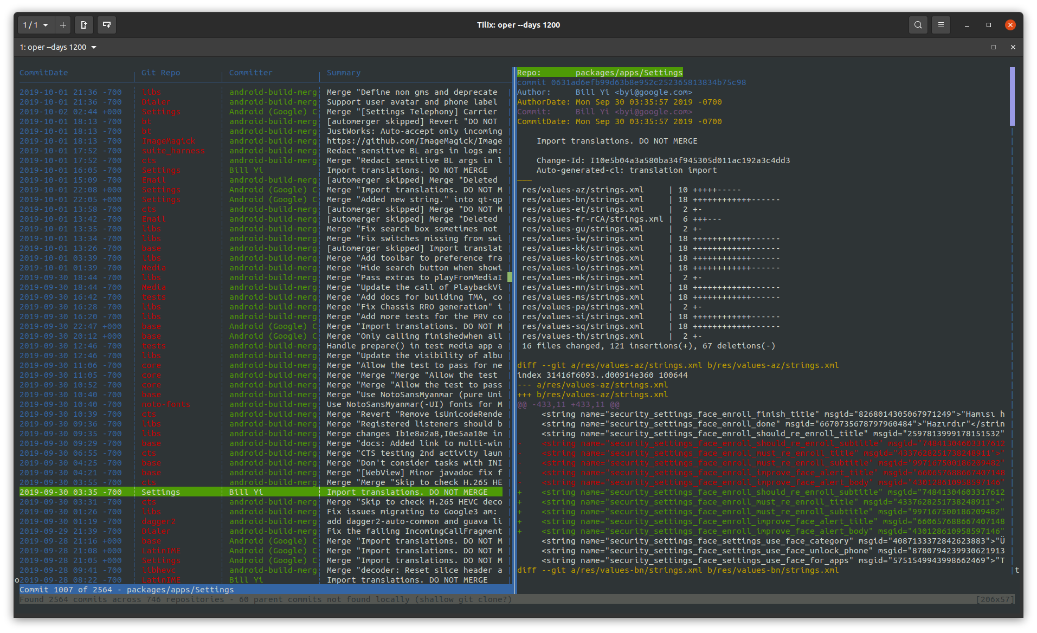Click the Git Repo column header
Screen dimensions: 1037x633
(x=160, y=73)
